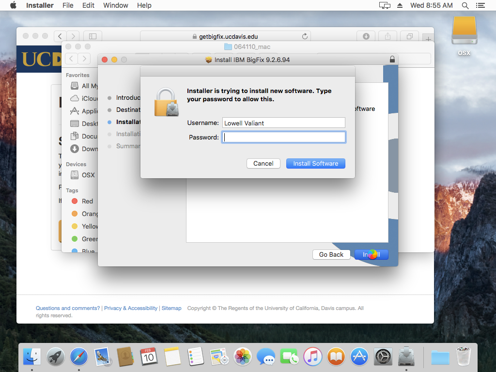Open Calendar icon in the Dock
This screenshot has height=372, width=496.
click(149, 356)
